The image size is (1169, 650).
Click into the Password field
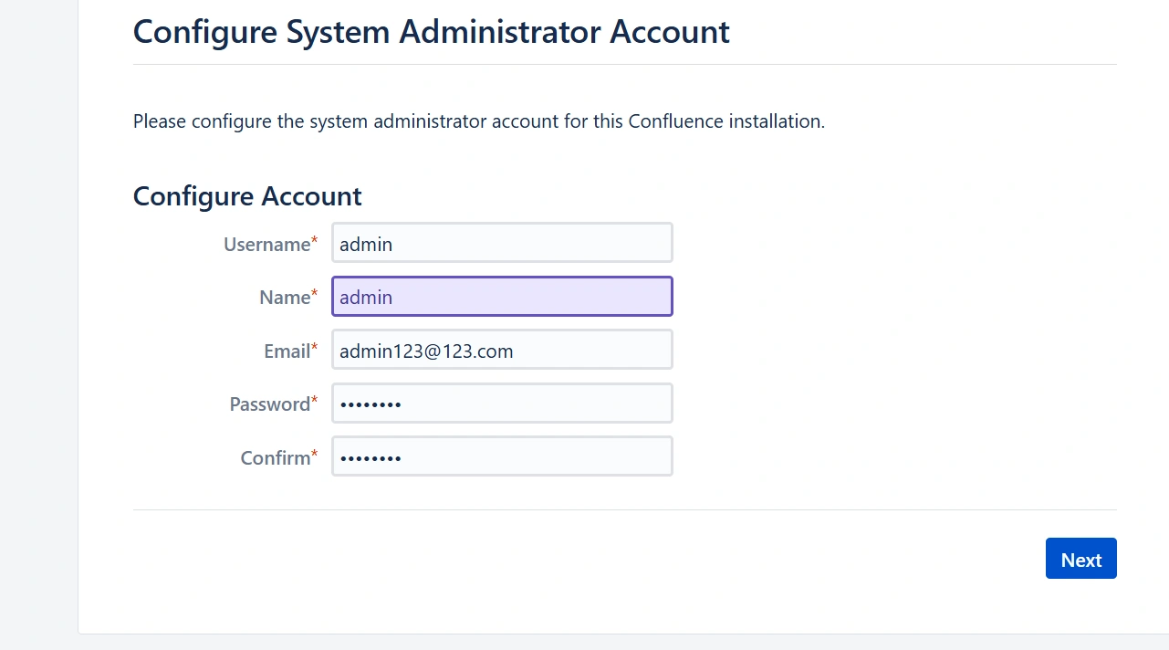[x=502, y=404]
